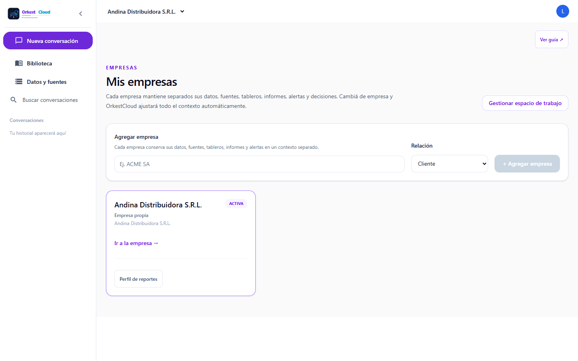Click the database icon beside Datos y fuentes
Viewport: 578px width, 361px height.
(x=19, y=82)
